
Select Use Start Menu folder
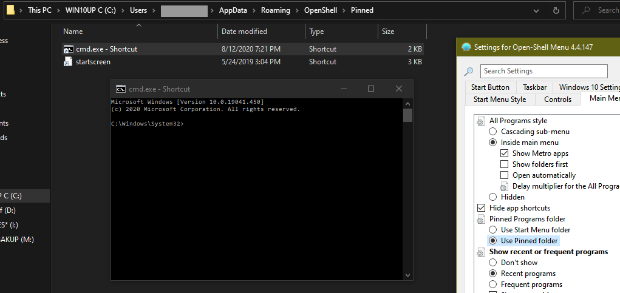tap(492, 230)
